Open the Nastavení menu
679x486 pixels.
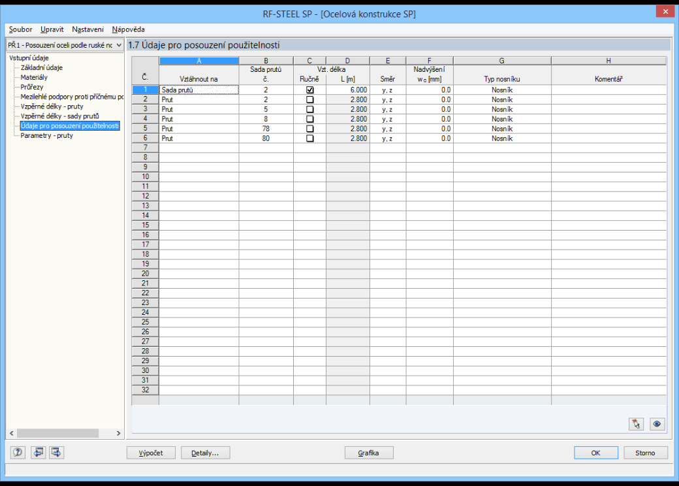[88, 29]
